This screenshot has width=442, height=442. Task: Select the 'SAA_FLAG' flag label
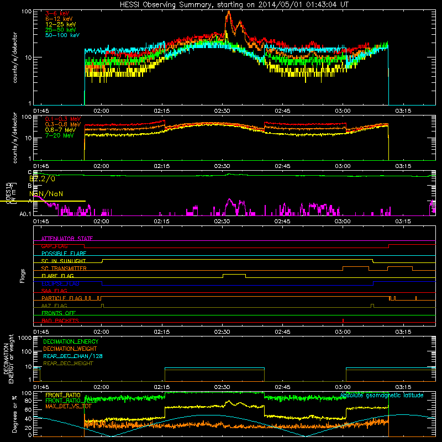point(54,291)
